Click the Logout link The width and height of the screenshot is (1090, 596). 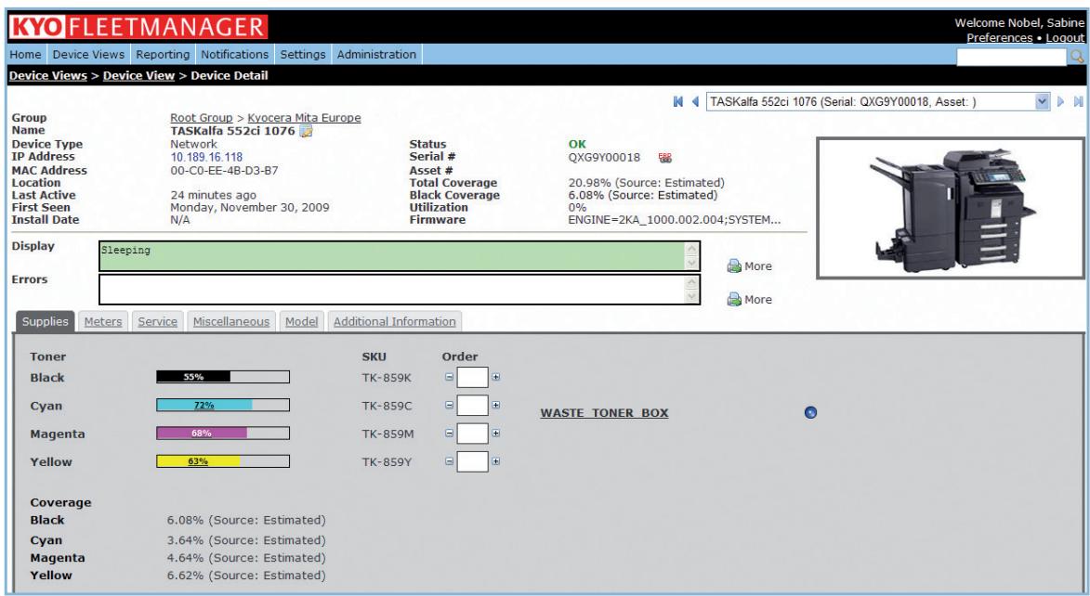point(1065,37)
